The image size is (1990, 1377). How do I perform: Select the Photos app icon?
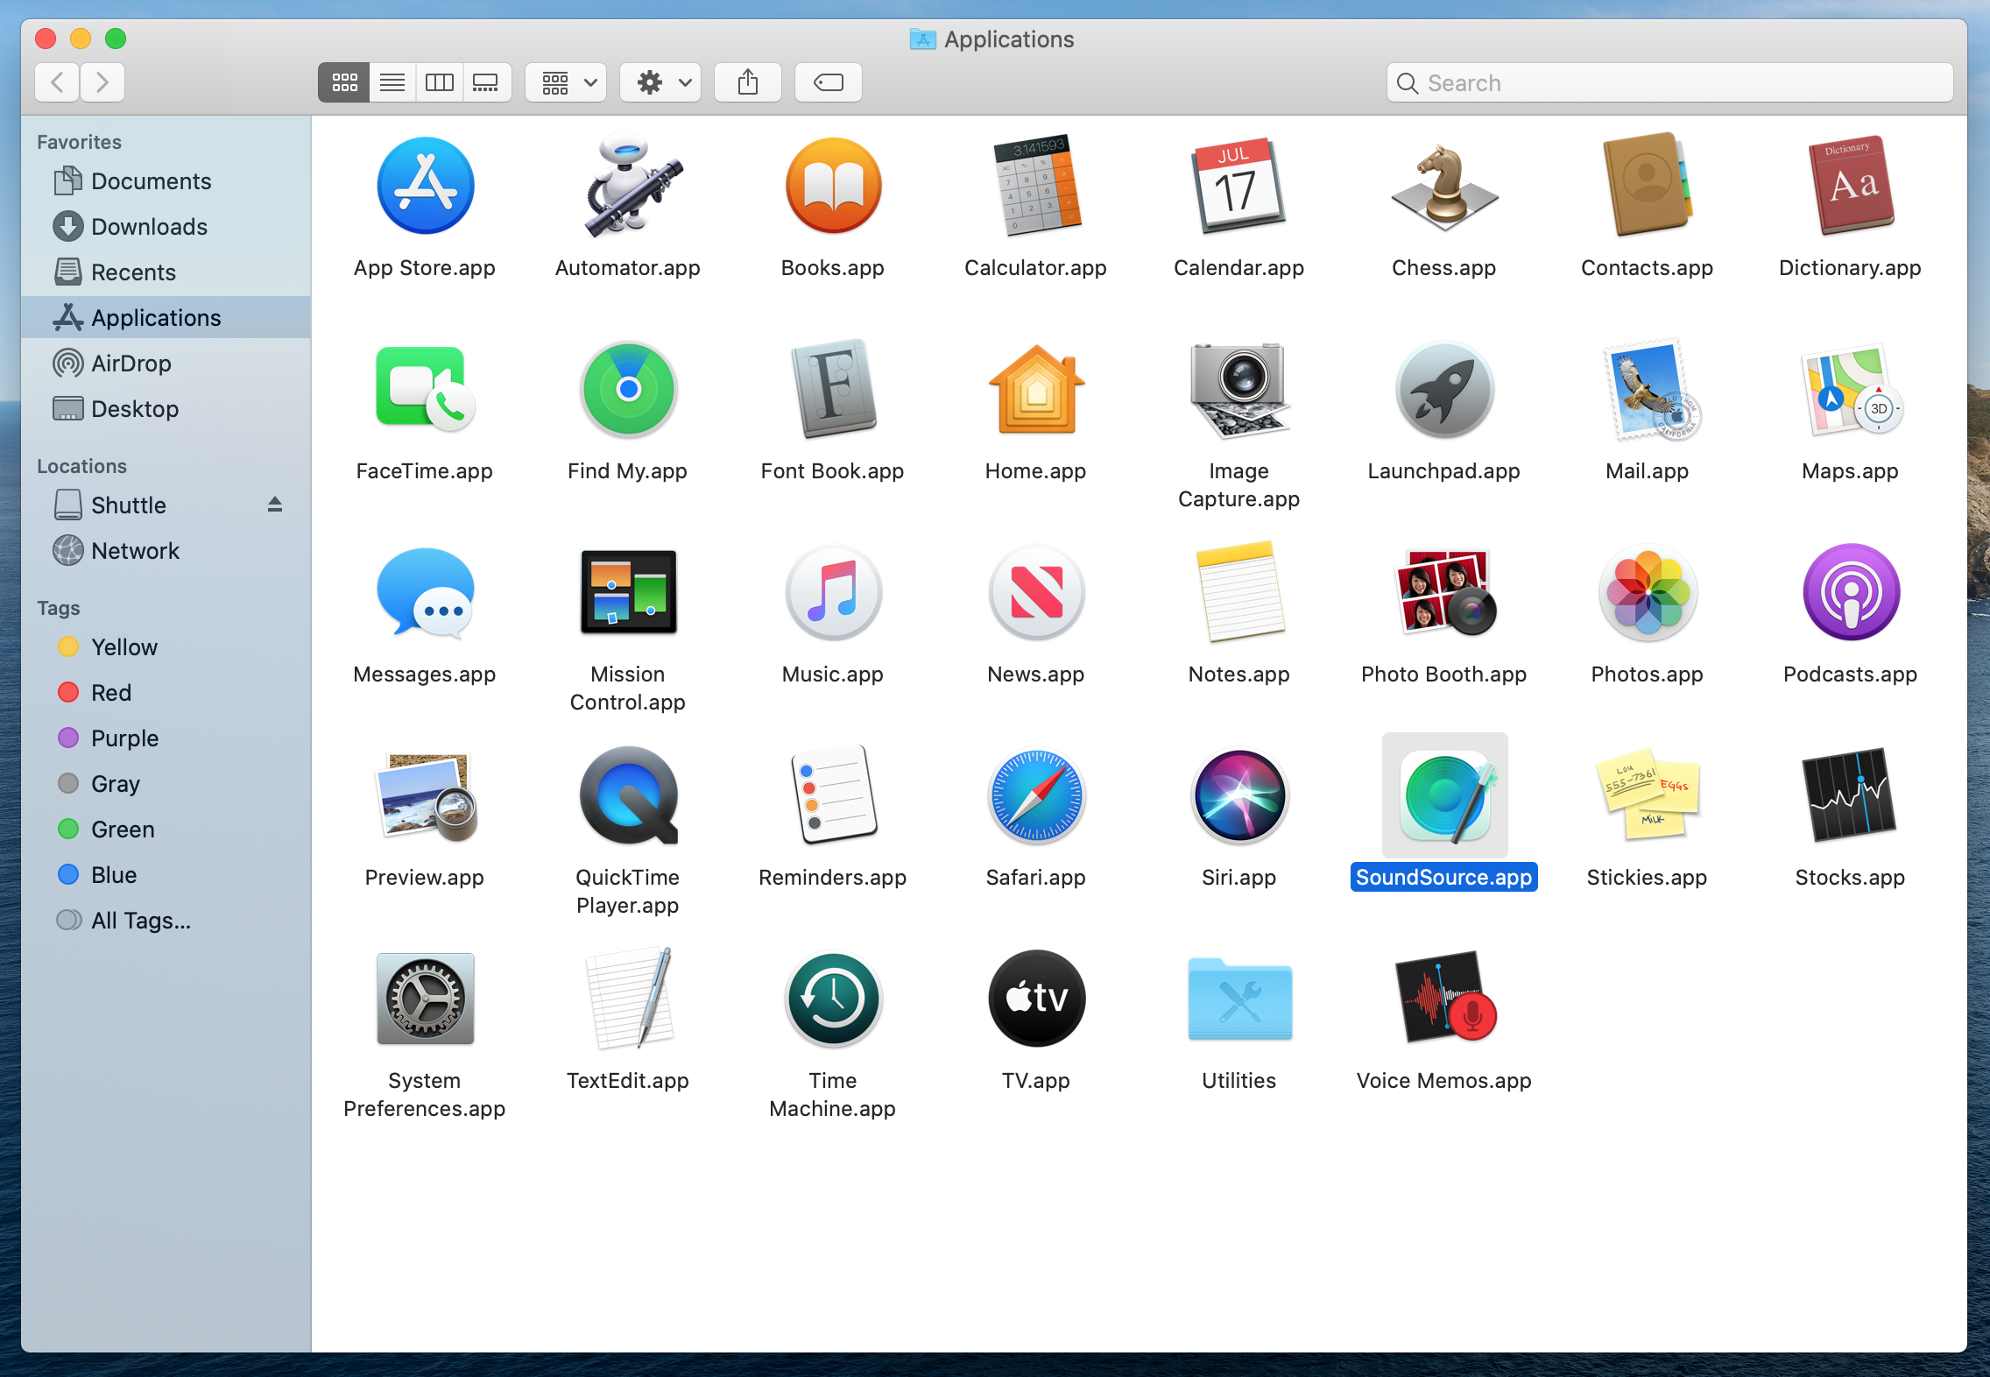click(1648, 592)
